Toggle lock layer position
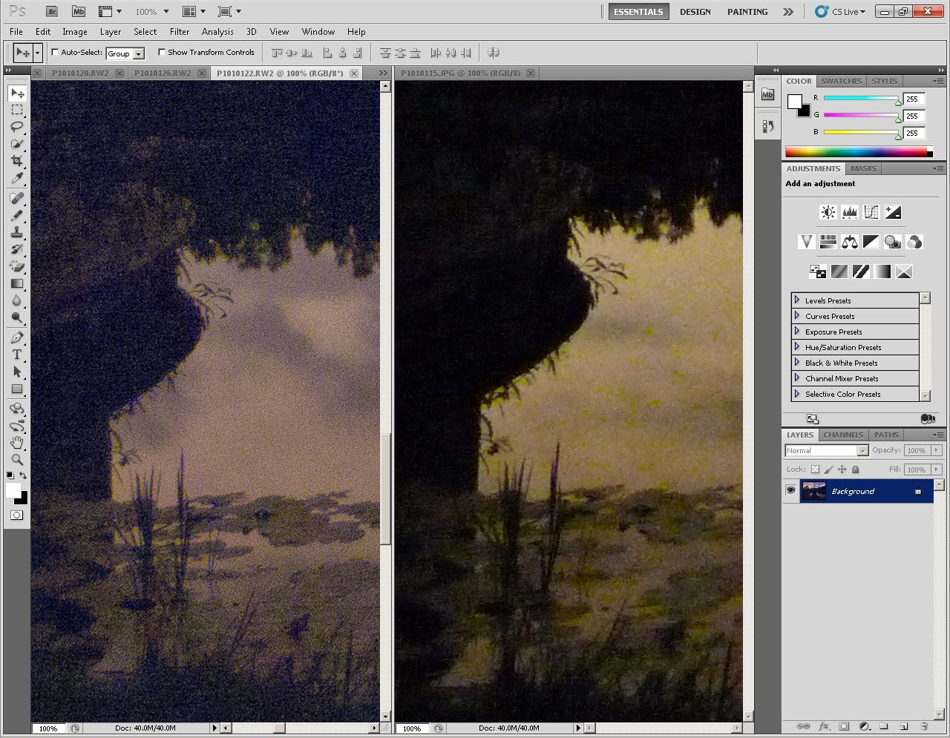This screenshot has height=738, width=950. point(842,470)
